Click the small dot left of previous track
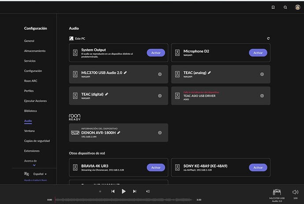This screenshot has width=304, height=204. coord(100,191)
